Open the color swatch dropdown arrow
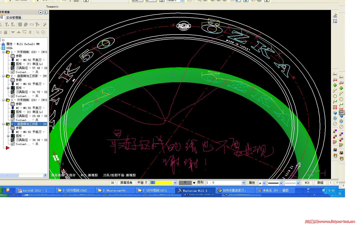Screen dimensions: 360x225 tap(194, 183)
